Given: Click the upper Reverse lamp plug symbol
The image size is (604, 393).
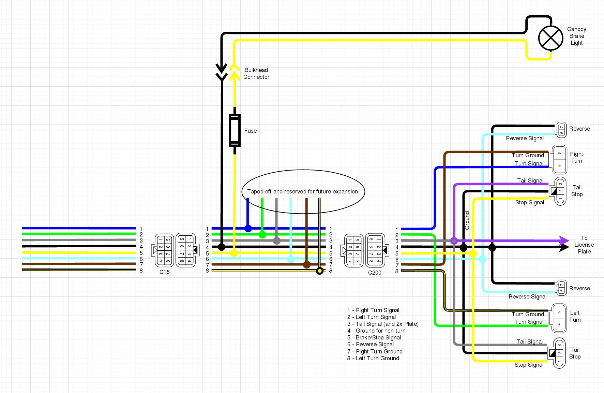Looking at the screenshot, I should click(561, 130).
